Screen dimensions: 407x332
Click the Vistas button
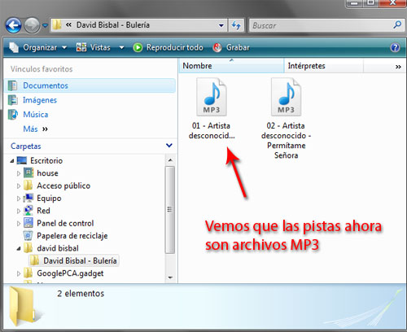(94, 47)
